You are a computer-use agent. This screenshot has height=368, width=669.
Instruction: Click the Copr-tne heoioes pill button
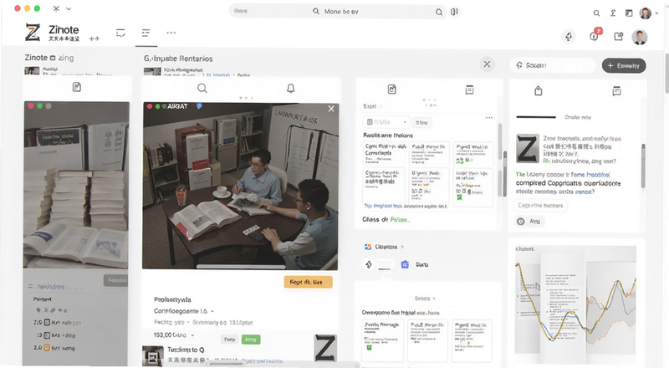pos(540,206)
